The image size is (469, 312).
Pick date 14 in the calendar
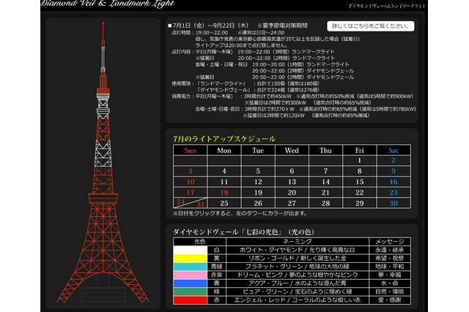[x=325, y=182]
